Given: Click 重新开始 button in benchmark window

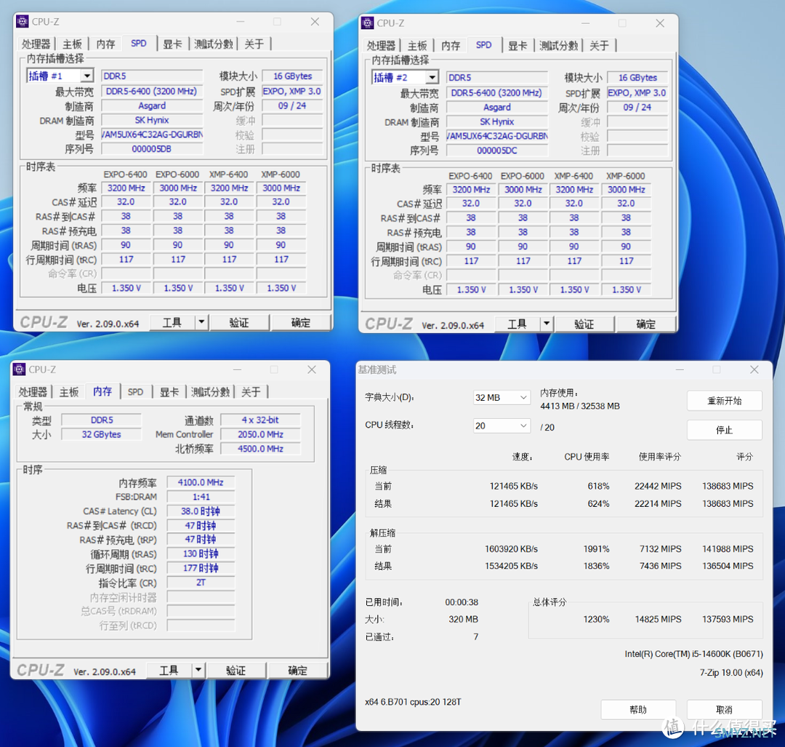Looking at the screenshot, I should (725, 401).
